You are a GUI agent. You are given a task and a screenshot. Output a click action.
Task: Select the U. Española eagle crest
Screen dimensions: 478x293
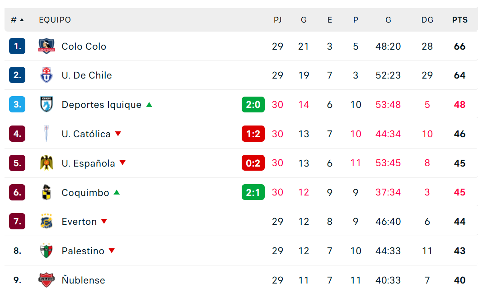coord(47,163)
